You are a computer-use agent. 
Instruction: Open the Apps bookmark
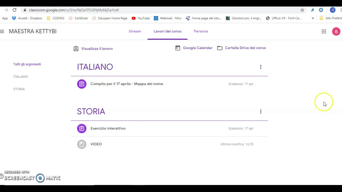coord(5,18)
